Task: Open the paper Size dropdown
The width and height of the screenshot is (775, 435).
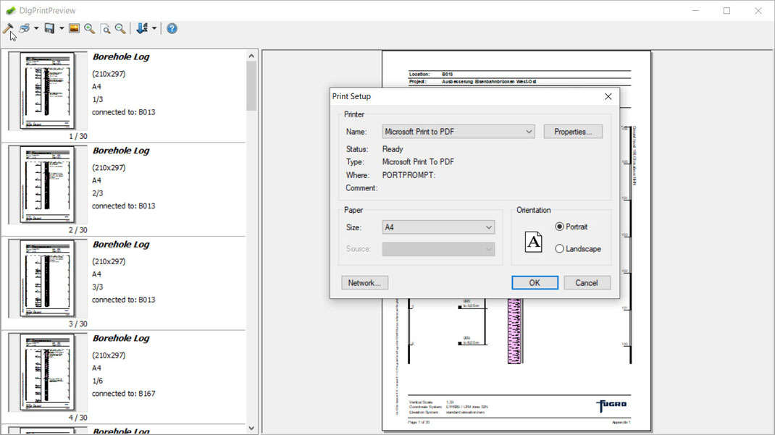Action: 438,227
